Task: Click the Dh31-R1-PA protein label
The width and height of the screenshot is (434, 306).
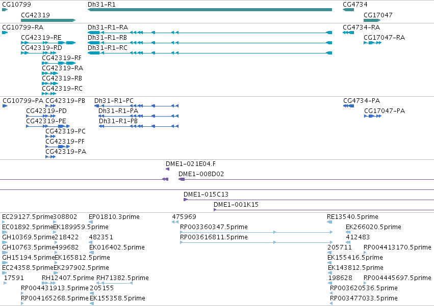Action: click(x=118, y=111)
